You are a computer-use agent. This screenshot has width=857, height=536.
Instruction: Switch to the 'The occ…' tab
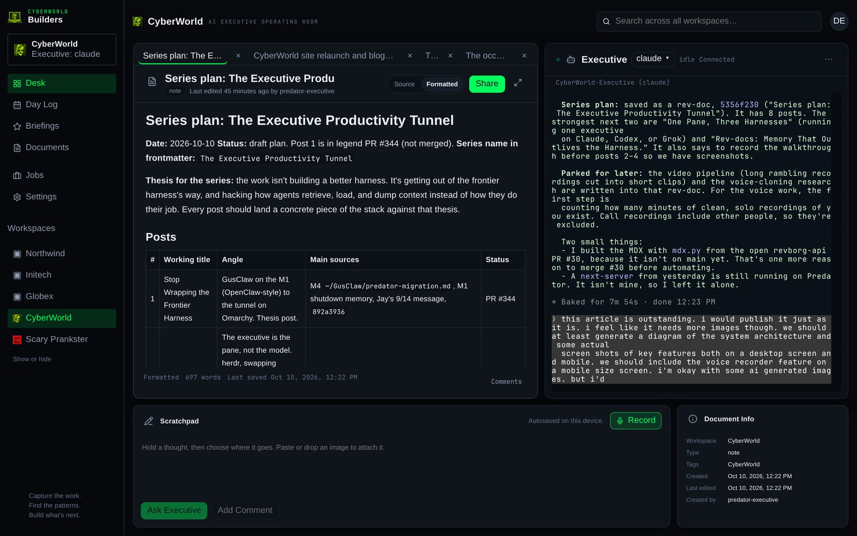point(485,56)
